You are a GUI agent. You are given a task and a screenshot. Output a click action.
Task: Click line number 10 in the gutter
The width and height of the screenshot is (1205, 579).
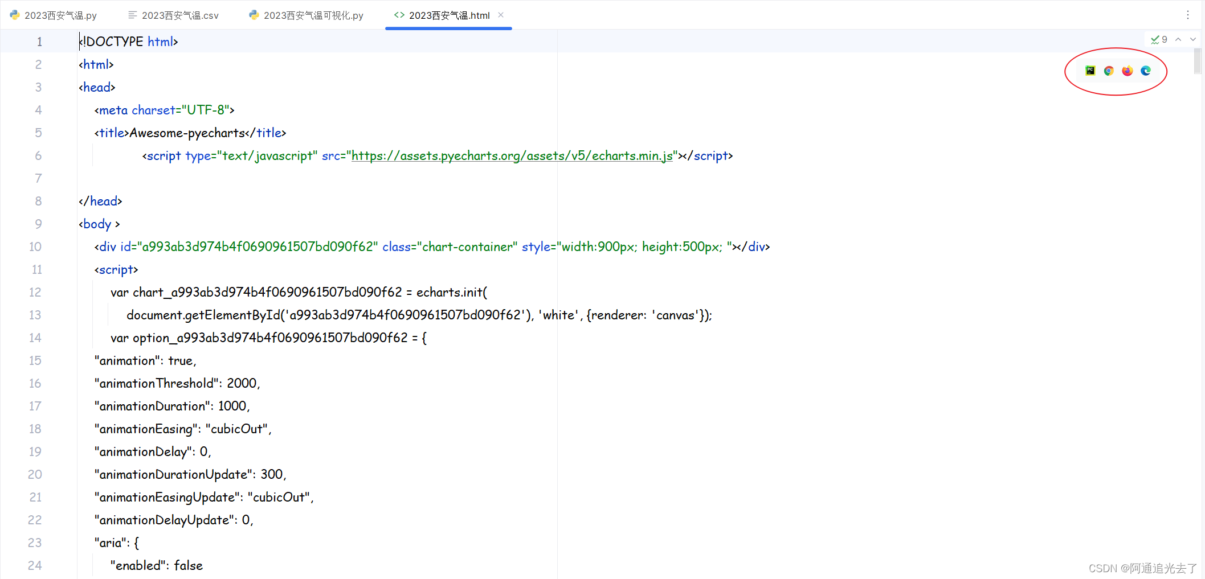click(x=35, y=247)
